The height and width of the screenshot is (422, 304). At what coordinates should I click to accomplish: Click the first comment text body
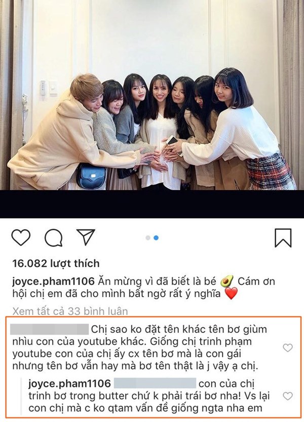click(139, 347)
